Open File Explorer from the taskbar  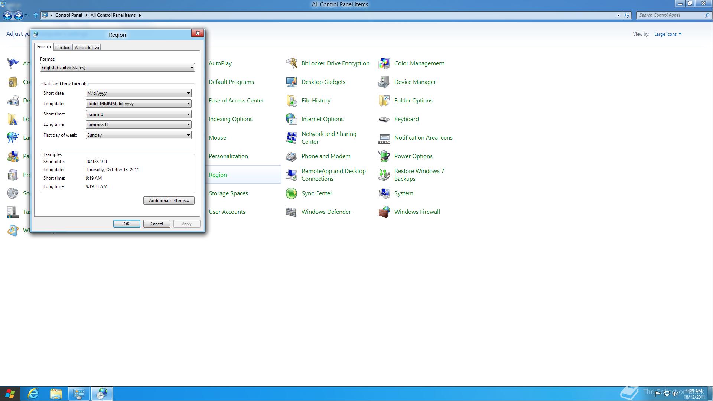(x=56, y=394)
